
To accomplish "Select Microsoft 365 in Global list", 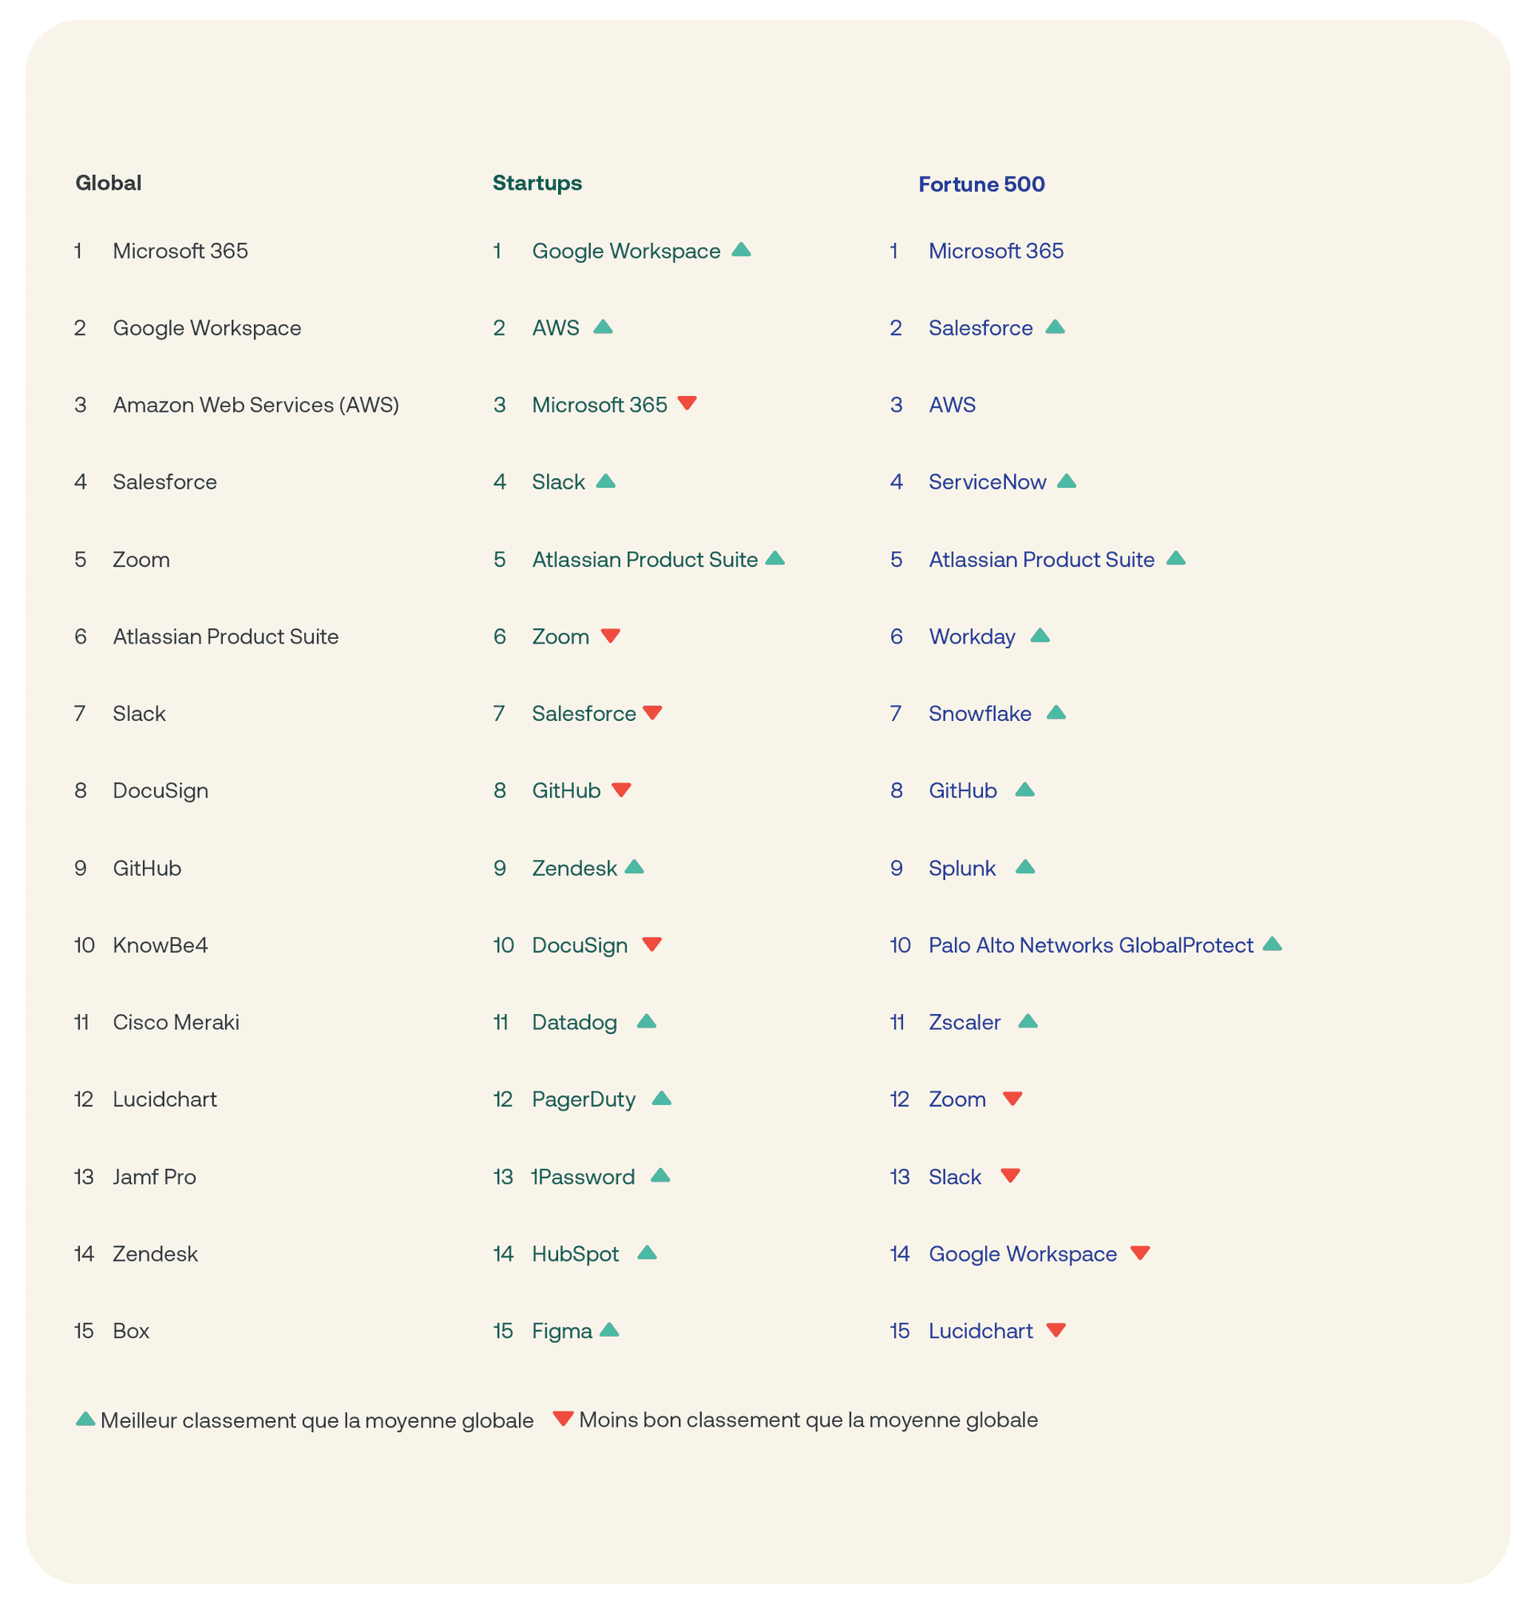I will coord(180,251).
